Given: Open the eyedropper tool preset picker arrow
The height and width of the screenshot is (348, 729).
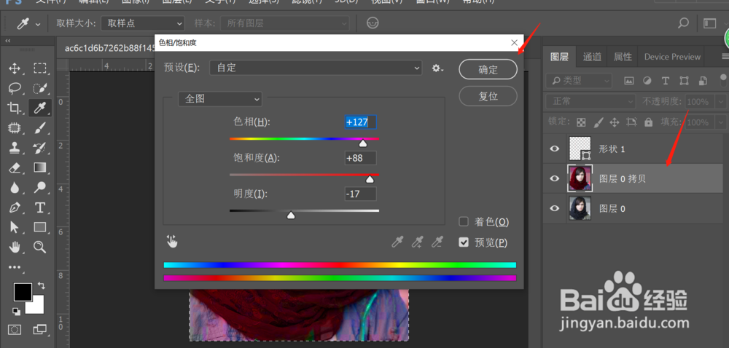Looking at the screenshot, I should 38,24.
